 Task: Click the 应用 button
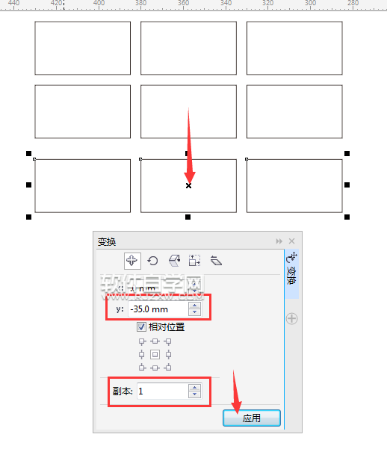click(252, 418)
